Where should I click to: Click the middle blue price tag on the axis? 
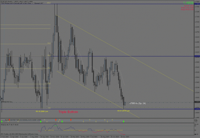coord(197,56)
